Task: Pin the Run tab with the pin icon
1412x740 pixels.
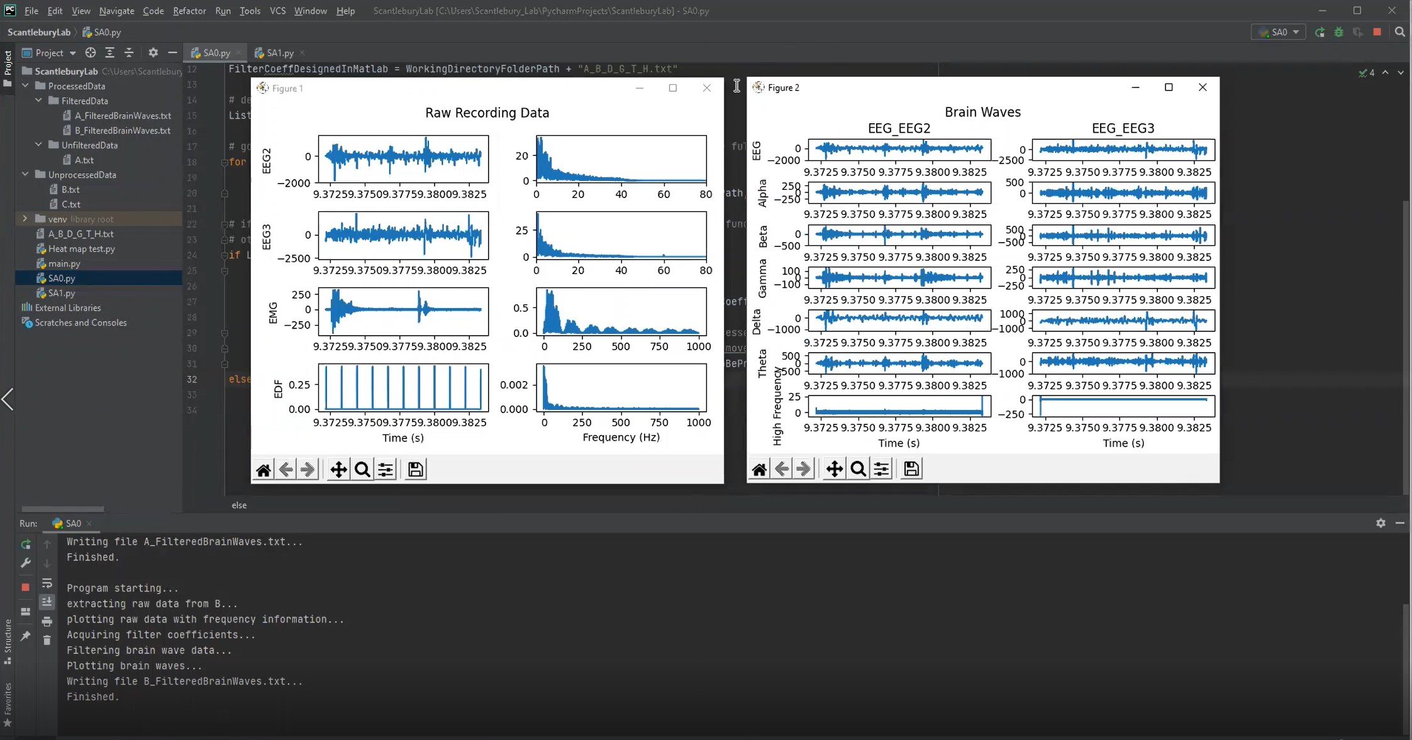Action: click(x=26, y=636)
